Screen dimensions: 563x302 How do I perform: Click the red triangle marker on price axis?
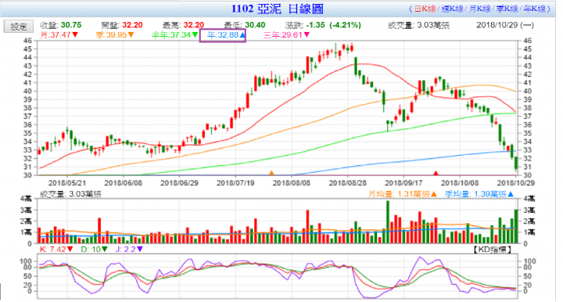[436, 173]
